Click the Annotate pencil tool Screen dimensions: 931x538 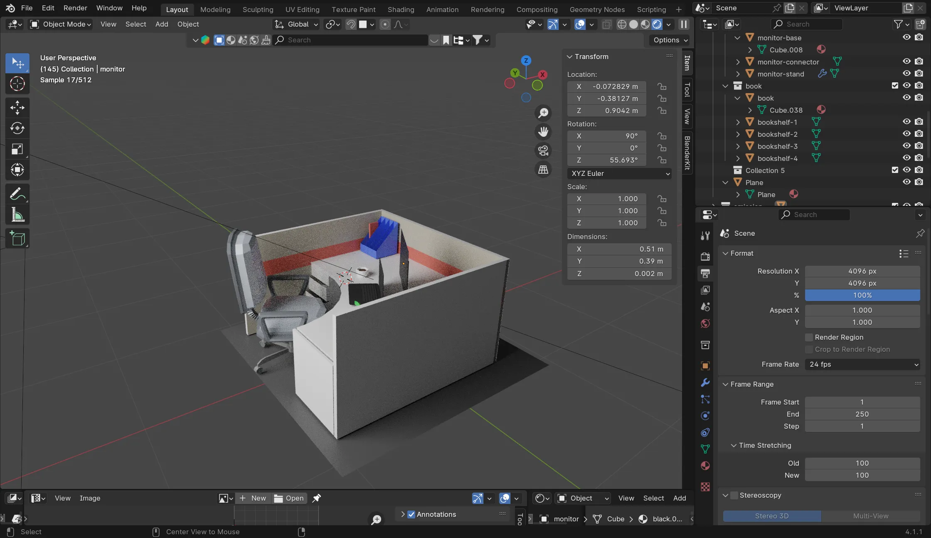coord(17,194)
